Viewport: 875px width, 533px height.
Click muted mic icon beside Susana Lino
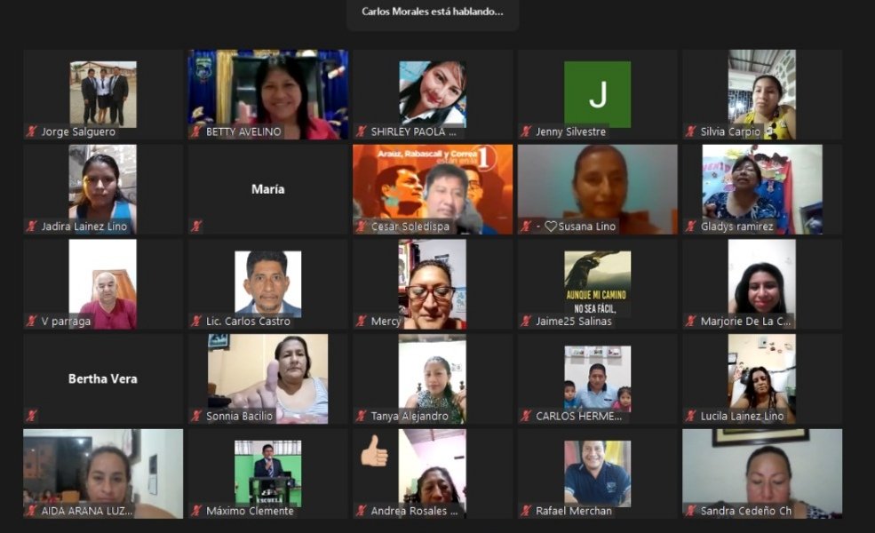526,227
